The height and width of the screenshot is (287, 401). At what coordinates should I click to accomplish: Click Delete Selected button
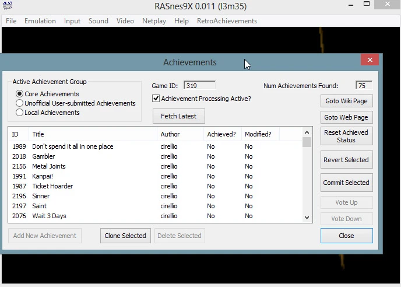tap(180, 236)
